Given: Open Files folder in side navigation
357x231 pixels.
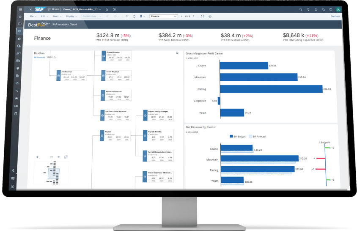Looking at the screenshot, I should [20, 24].
